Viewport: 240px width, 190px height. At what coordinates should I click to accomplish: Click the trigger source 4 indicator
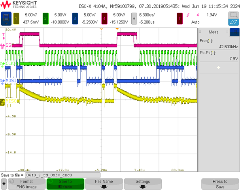point(198,15)
